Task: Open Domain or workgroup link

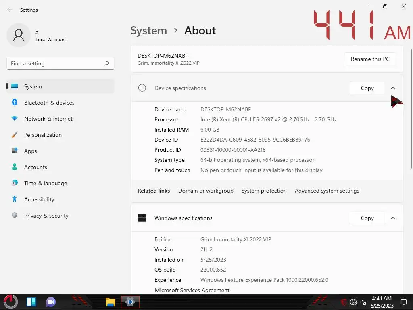Action: (x=206, y=191)
